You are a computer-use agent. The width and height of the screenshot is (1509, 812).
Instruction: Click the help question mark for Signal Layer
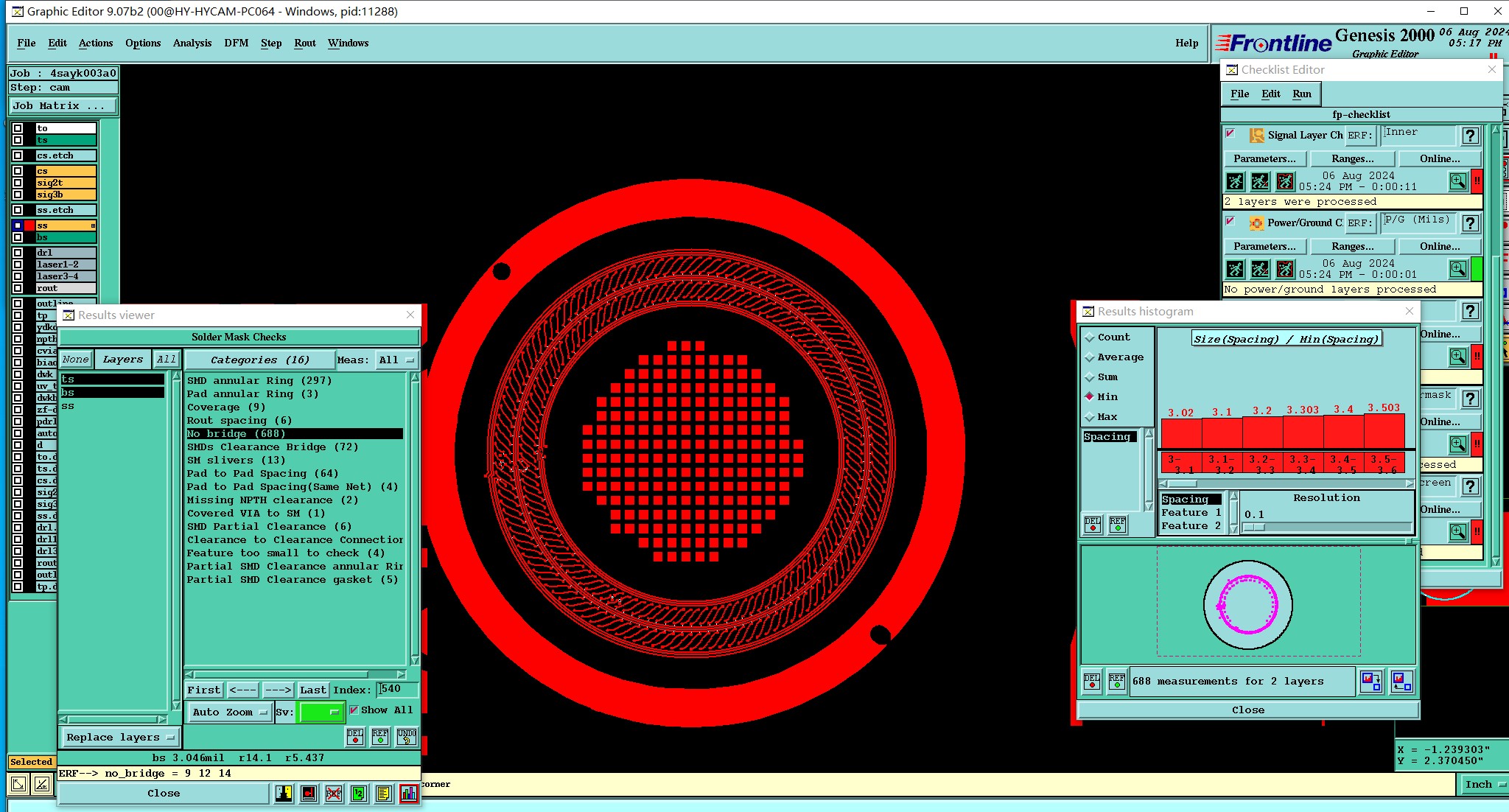tap(1470, 136)
